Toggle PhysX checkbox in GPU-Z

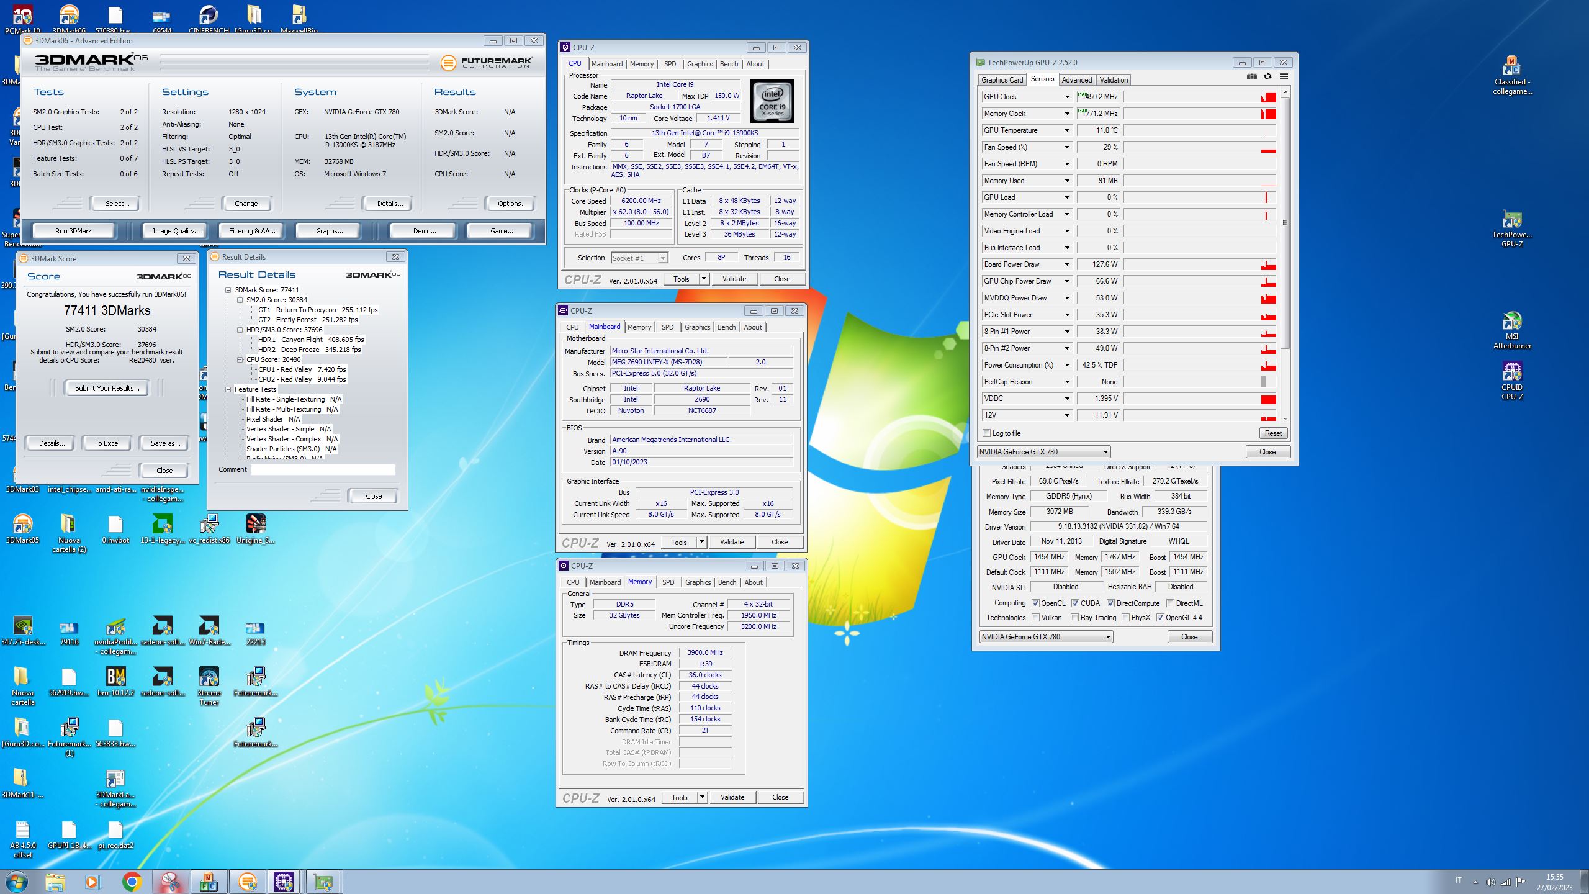[x=1125, y=618]
